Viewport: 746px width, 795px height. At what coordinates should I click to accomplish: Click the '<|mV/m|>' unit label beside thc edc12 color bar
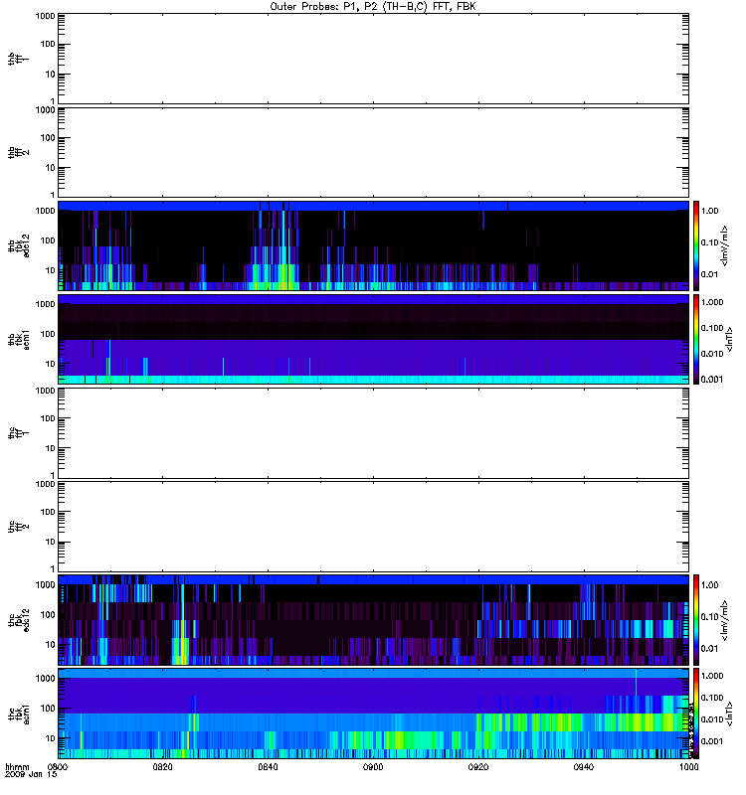(725, 620)
